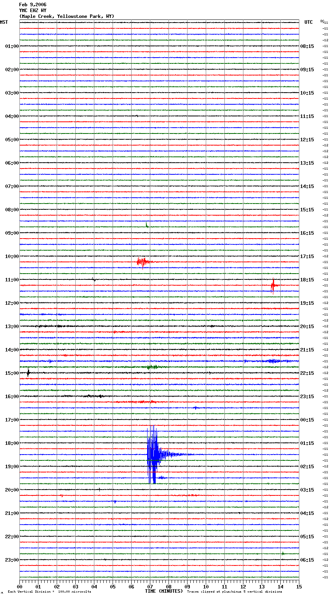Click the 'YMC EHZ WY' station code
Image resolution: width=330 pixels, height=597 pixels.
pyautogui.click(x=33, y=11)
